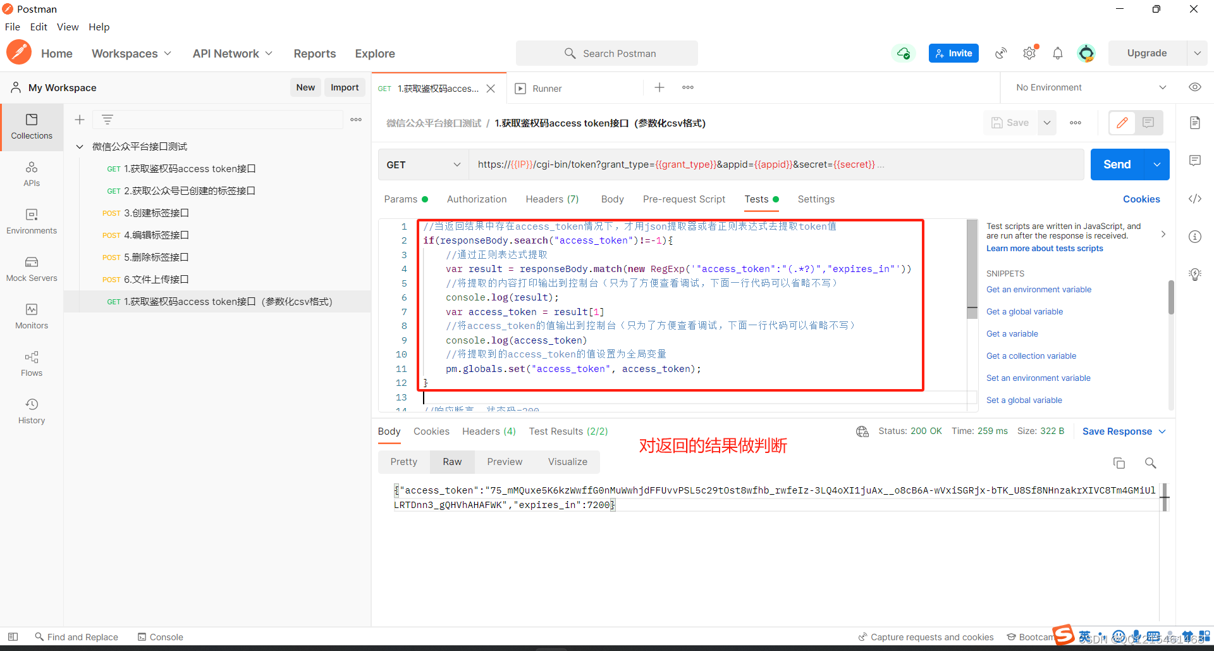
Task: Open collections panel three-dot options menu
Action: pos(356,120)
